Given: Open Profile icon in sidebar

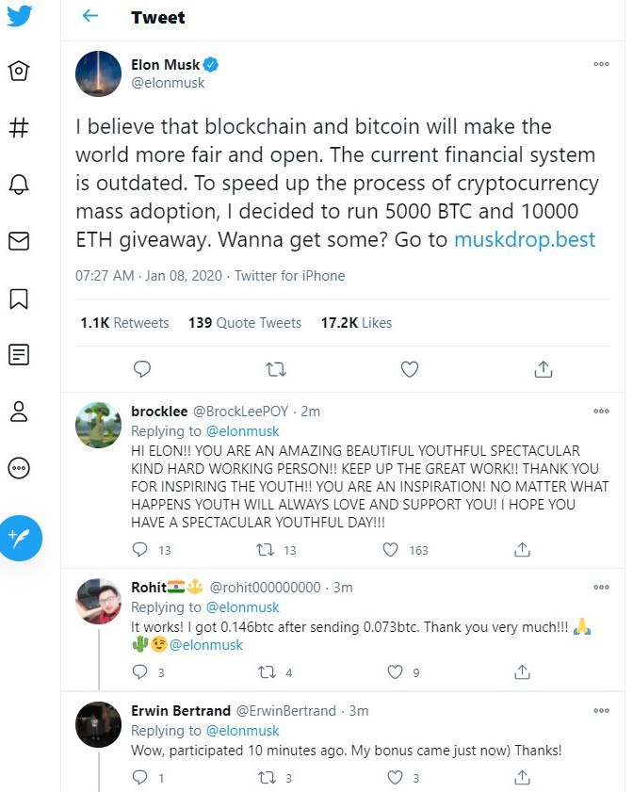Looking at the screenshot, I should (x=19, y=412).
